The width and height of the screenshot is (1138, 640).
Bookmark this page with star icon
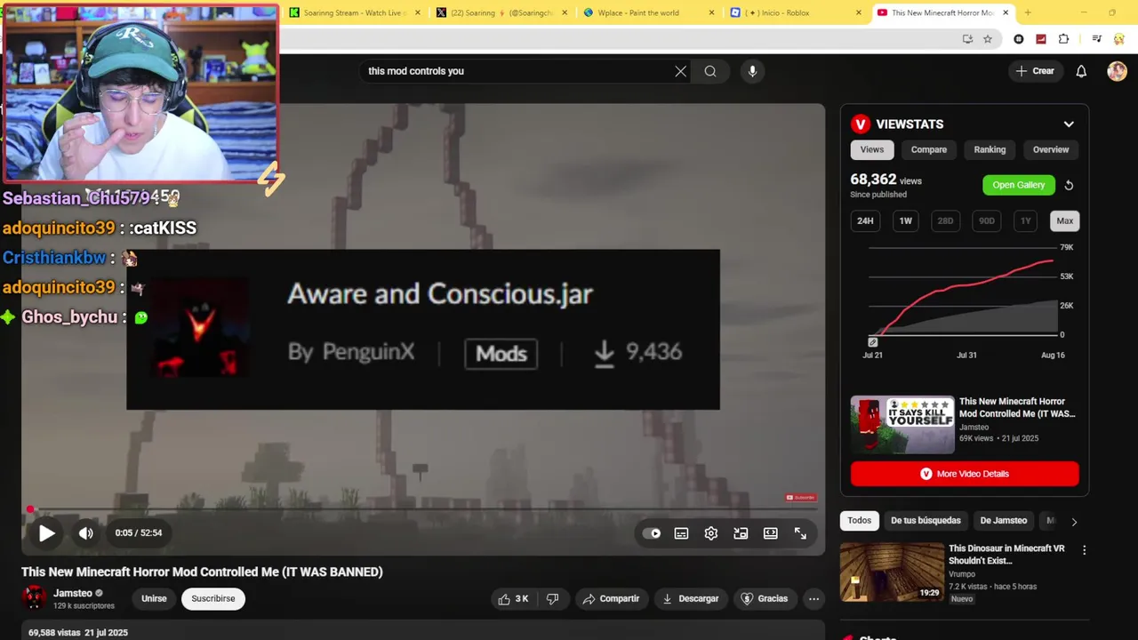[x=987, y=39]
